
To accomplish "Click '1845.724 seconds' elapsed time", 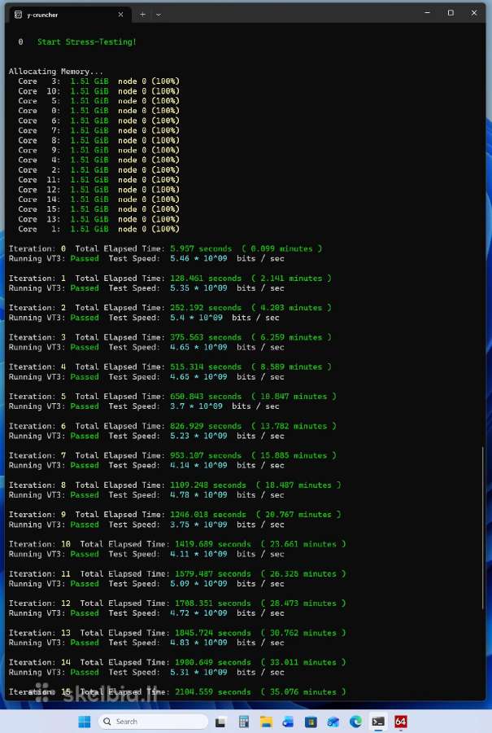I will 213,633.
